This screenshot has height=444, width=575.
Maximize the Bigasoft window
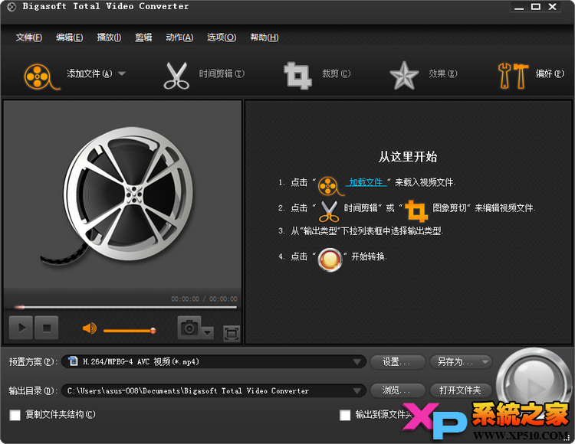click(536, 7)
